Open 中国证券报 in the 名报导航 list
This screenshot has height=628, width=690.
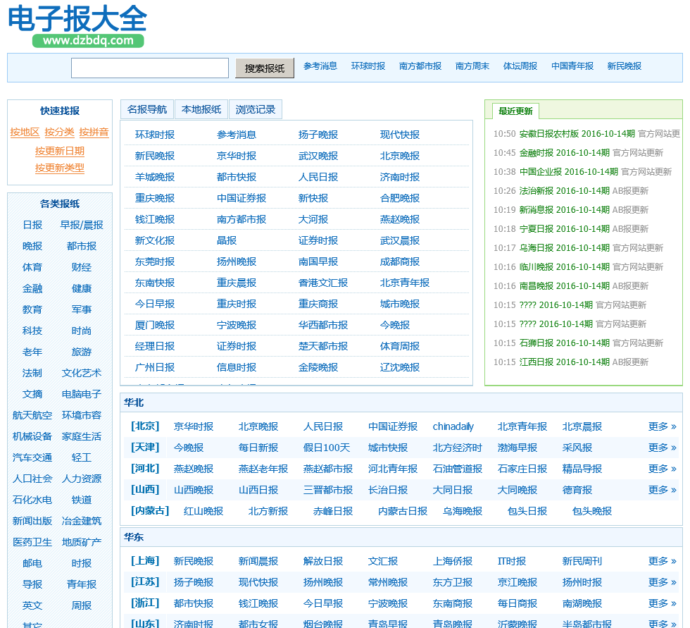coord(241,198)
